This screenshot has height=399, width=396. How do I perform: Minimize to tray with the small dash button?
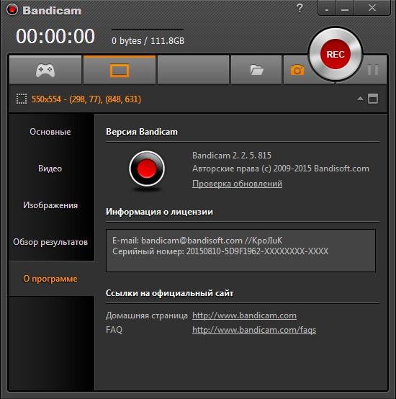[x=327, y=9]
